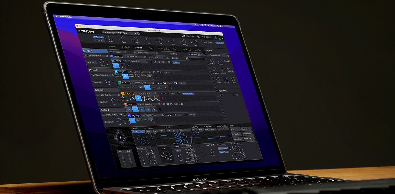The image size is (395, 194).
Task: Click the Step Seq lane icon
Action: pos(129,115)
